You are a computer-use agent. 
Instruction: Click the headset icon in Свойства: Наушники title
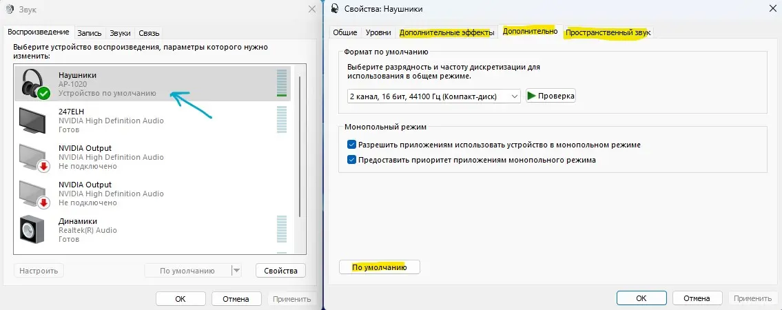point(335,8)
